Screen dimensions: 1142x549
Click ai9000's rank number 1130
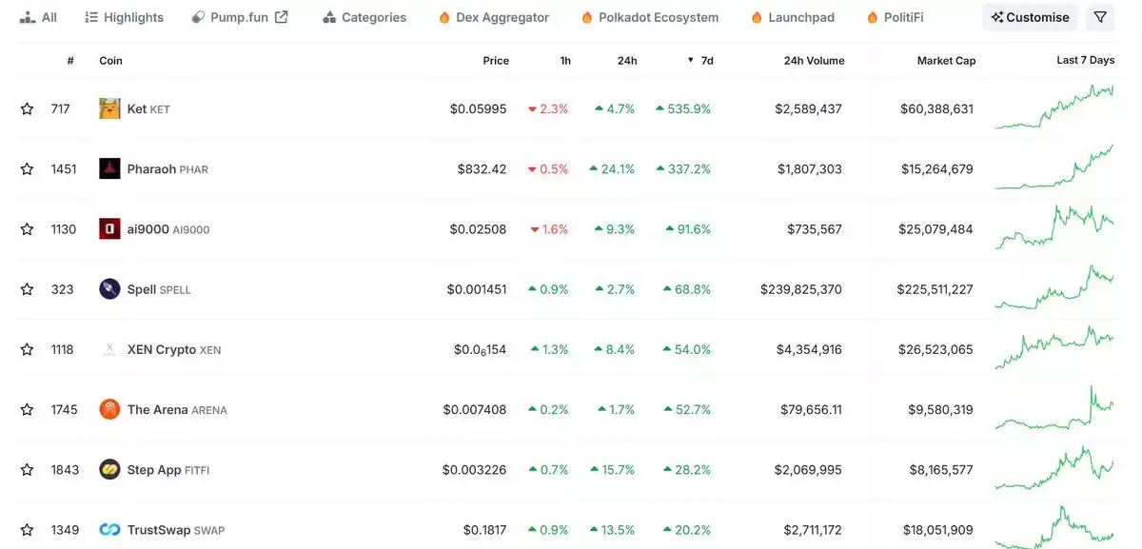[64, 229]
